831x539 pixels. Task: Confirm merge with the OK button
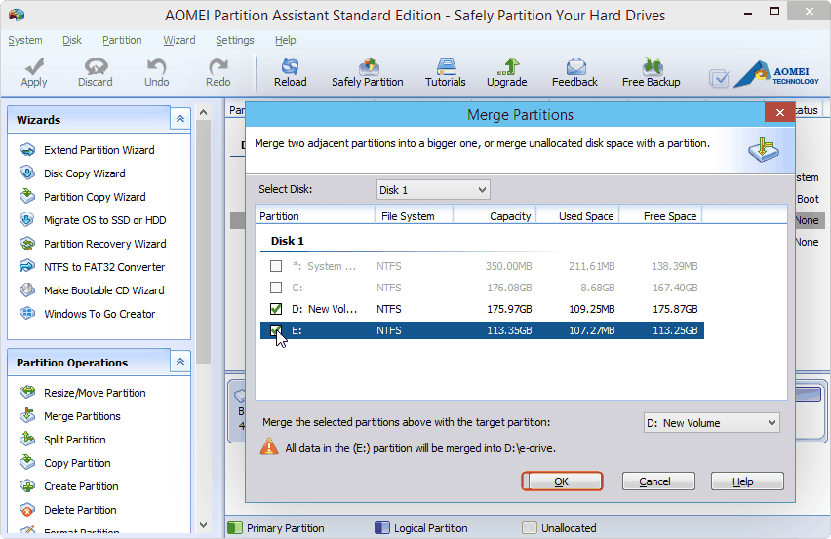click(x=562, y=481)
